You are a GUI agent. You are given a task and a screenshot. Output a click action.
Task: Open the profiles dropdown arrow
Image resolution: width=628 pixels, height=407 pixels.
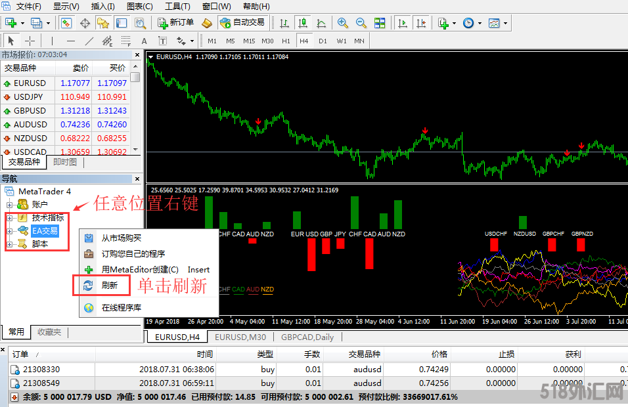(x=48, y=23)
